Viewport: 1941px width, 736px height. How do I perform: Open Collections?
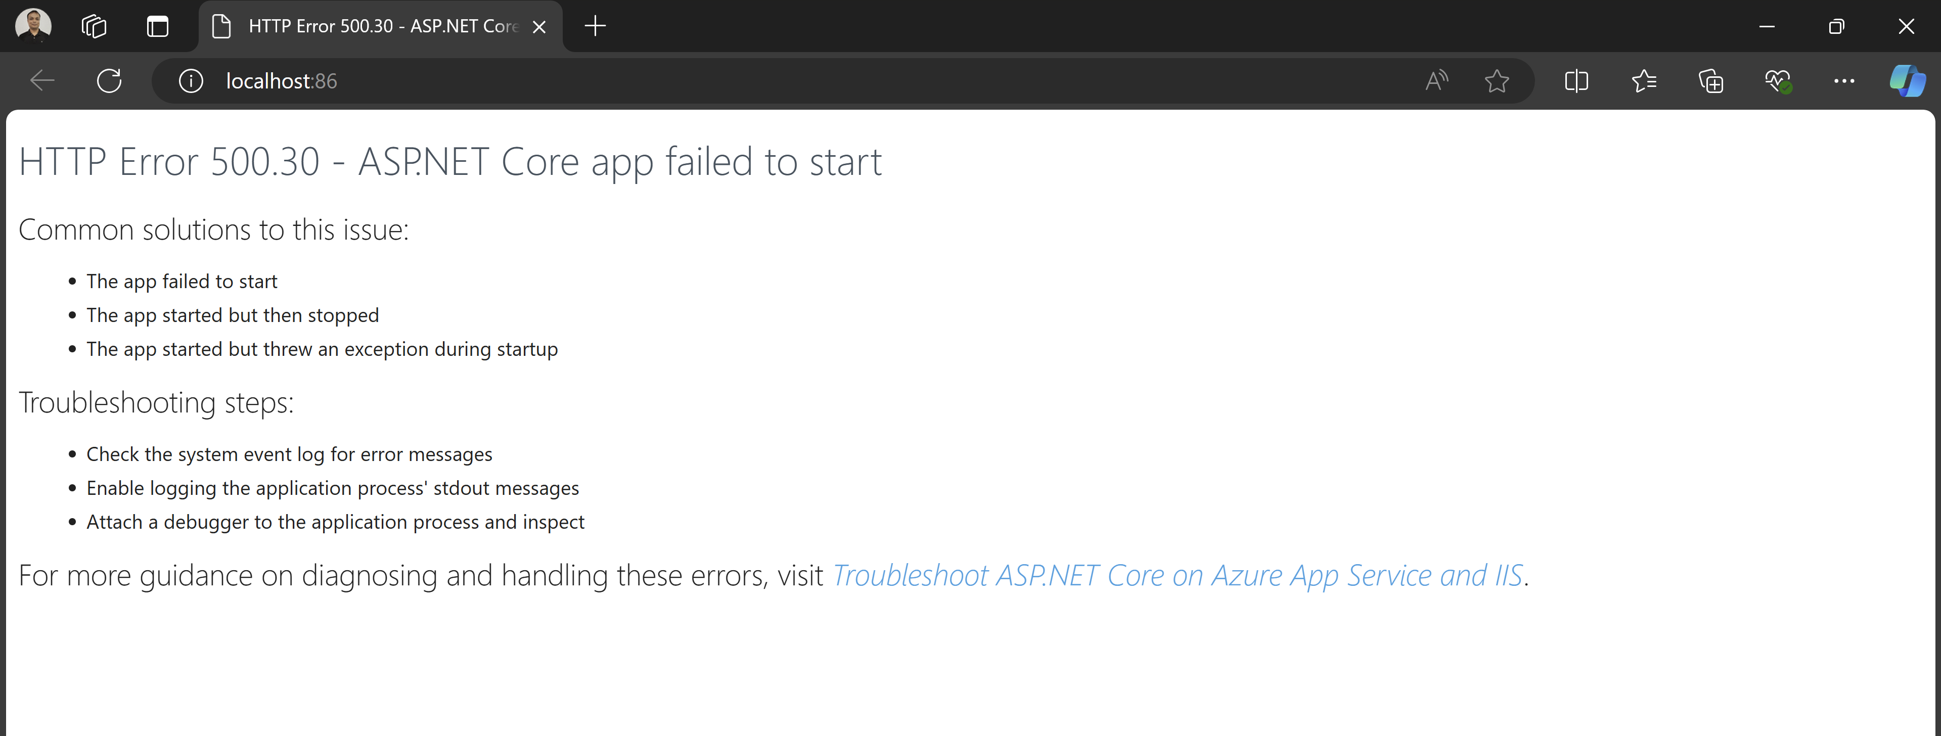pyautogui.click(x=1711, y=80)
